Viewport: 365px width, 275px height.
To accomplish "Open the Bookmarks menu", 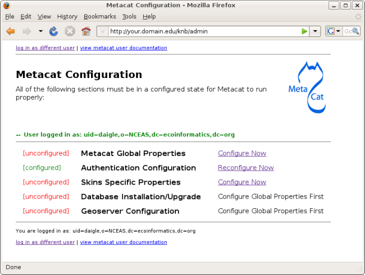I will 98,17.
